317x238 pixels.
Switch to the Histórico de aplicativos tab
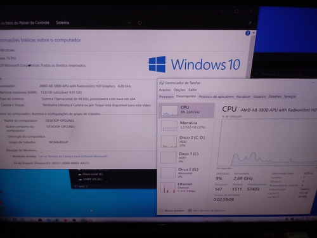(216, 96)
